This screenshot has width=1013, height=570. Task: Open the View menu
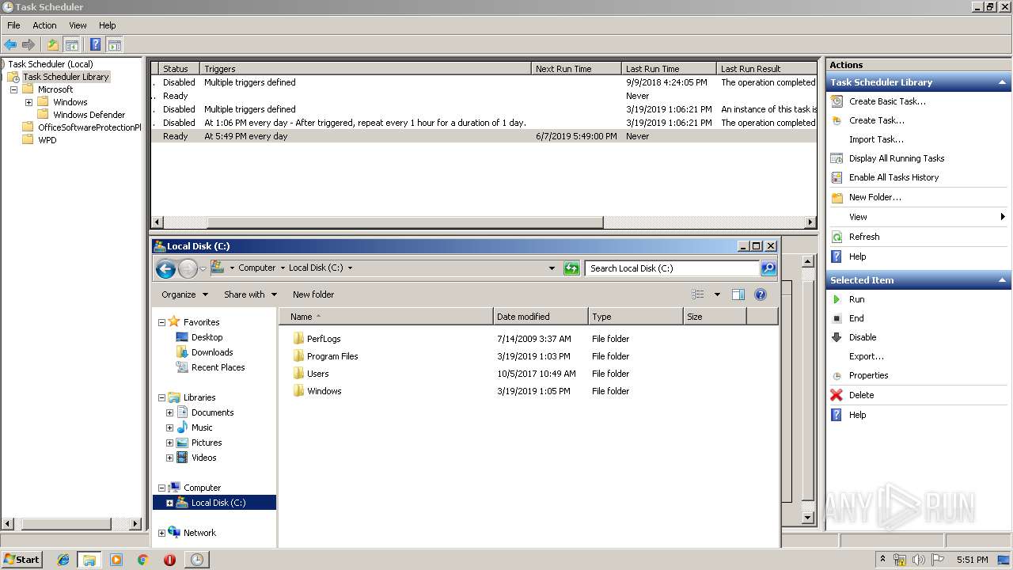tap(78, 25)
